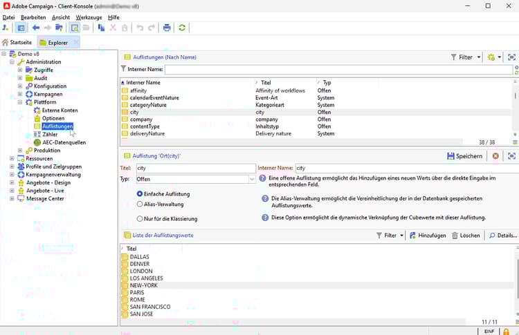Screen dimensions: 519x335
Task: Click the red cancel icon beside Speichern
Action: (495, 156)
